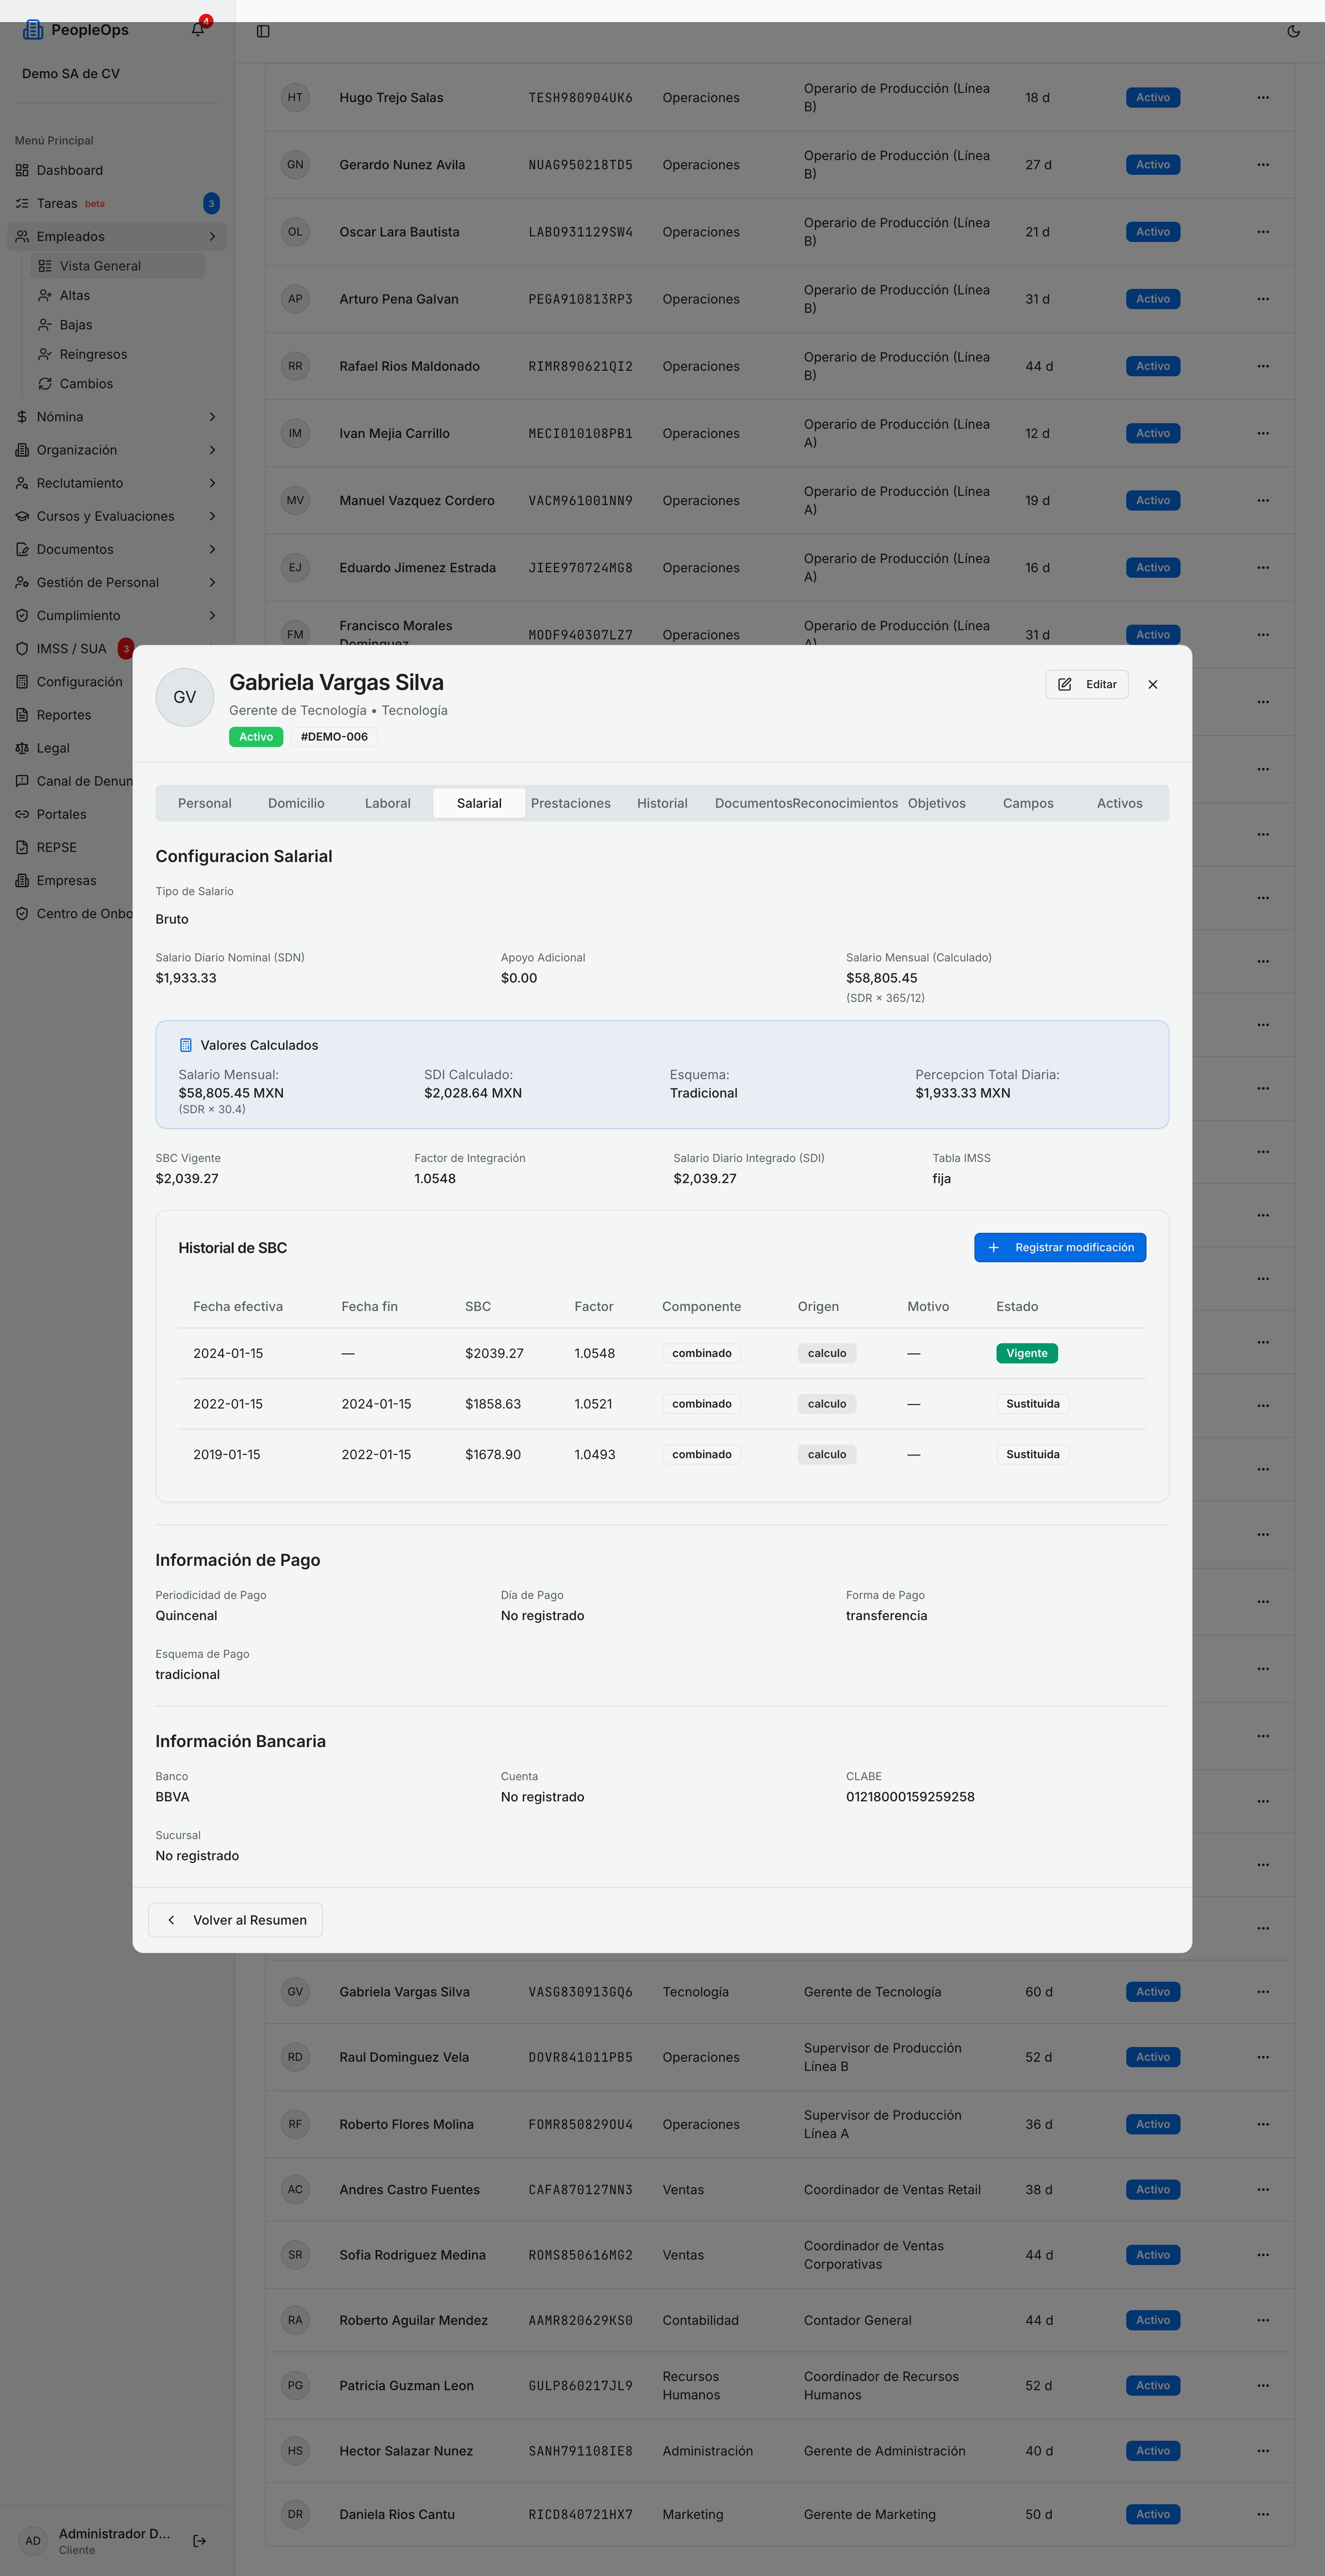Switch to the Prestaciones tab

point(571,804)
